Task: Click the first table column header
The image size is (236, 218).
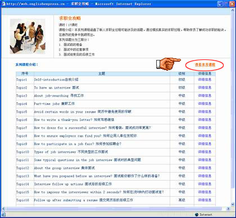Action: pyautogui.click(x=25, y=73)
